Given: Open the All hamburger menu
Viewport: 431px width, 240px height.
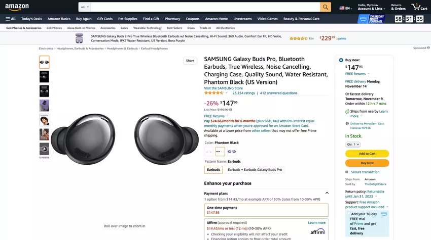Looking at the screenshot, I should (11, 19).
